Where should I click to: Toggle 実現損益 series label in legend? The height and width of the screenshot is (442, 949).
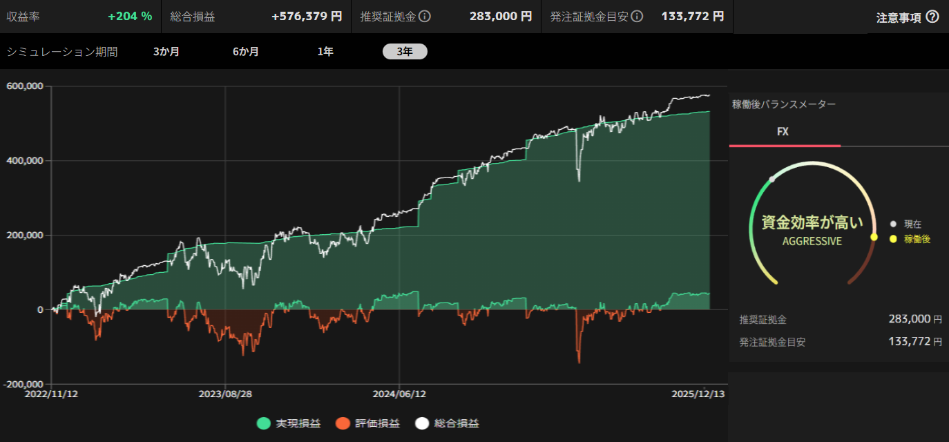coord(298,423)
